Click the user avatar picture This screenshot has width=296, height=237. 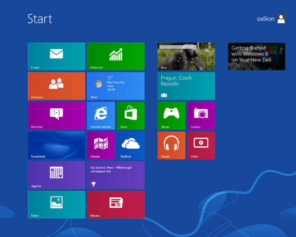281,19
